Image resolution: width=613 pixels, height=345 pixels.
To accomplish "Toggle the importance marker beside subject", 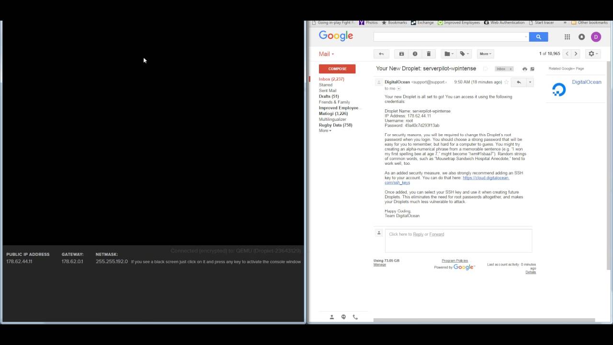I will pos(485,69).
